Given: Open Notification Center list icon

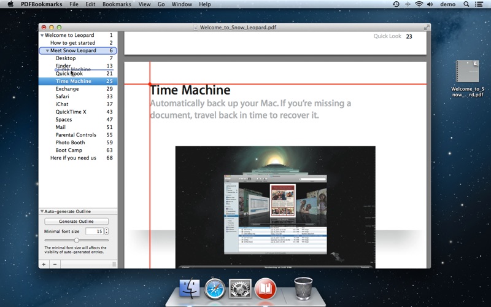Looking at the screenshot, I should [x=479, y=4].
